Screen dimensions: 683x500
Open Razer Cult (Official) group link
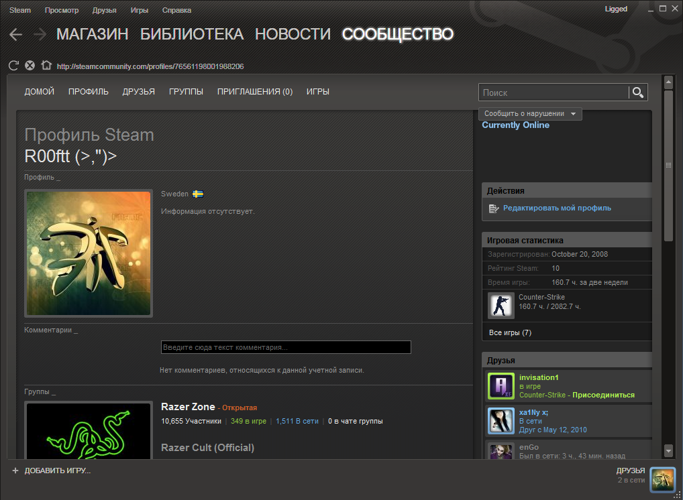pyautogui.click(x=207, y=447)
